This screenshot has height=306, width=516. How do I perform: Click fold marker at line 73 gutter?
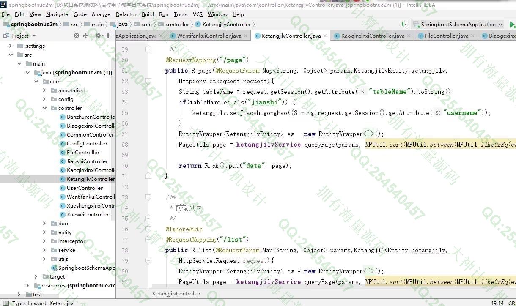tap(148, 197)
